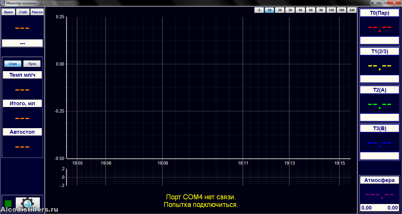Image resolution: width=402 pixels, height=214 pixels.
Task: Click the T0(Пар) sensor header
Action: (x=380, y=13)
